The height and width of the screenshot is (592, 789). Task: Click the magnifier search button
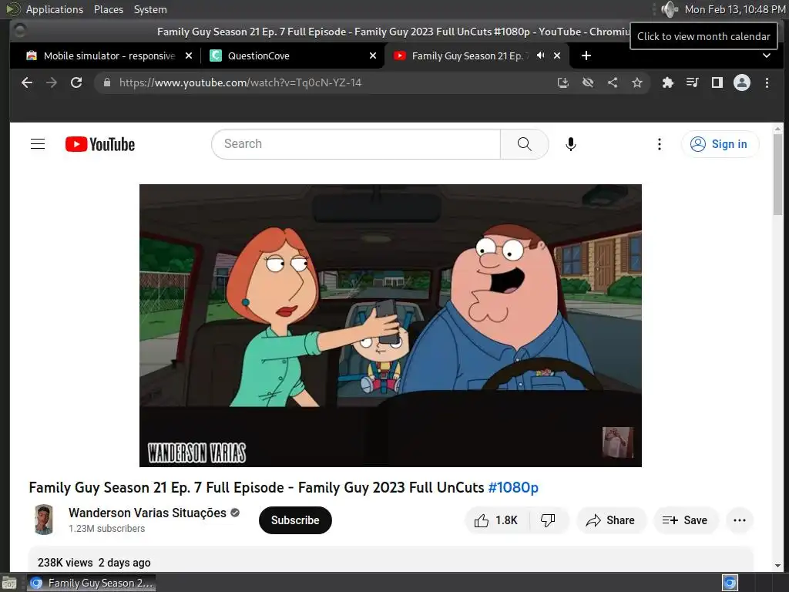(x=524, y=144)
